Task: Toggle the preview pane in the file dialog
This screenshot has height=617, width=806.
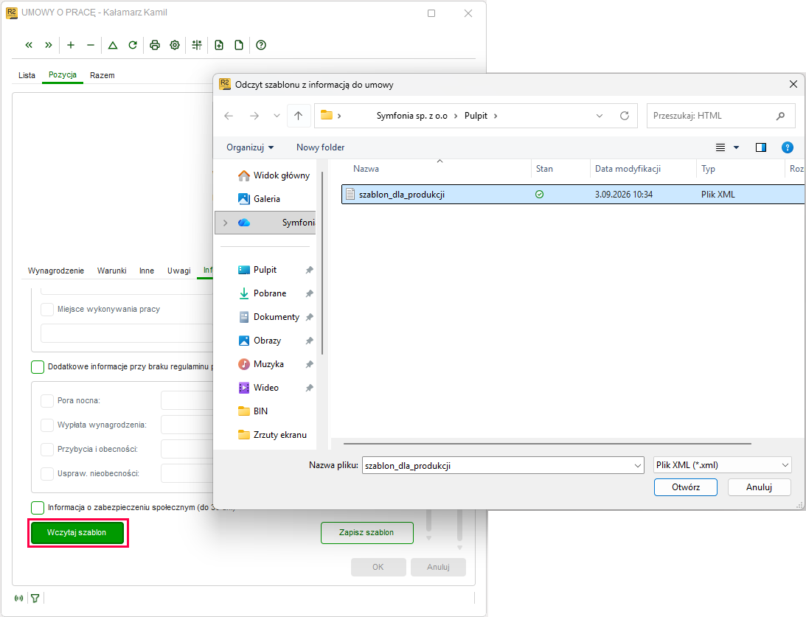Action: coord(761,147)
